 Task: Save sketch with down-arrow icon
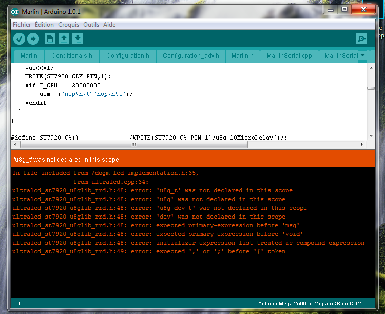[78, 39]
